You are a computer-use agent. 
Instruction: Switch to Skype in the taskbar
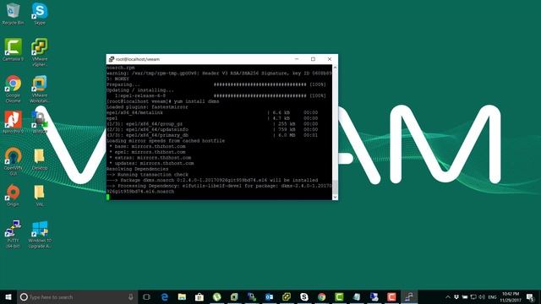pos(304,296)
